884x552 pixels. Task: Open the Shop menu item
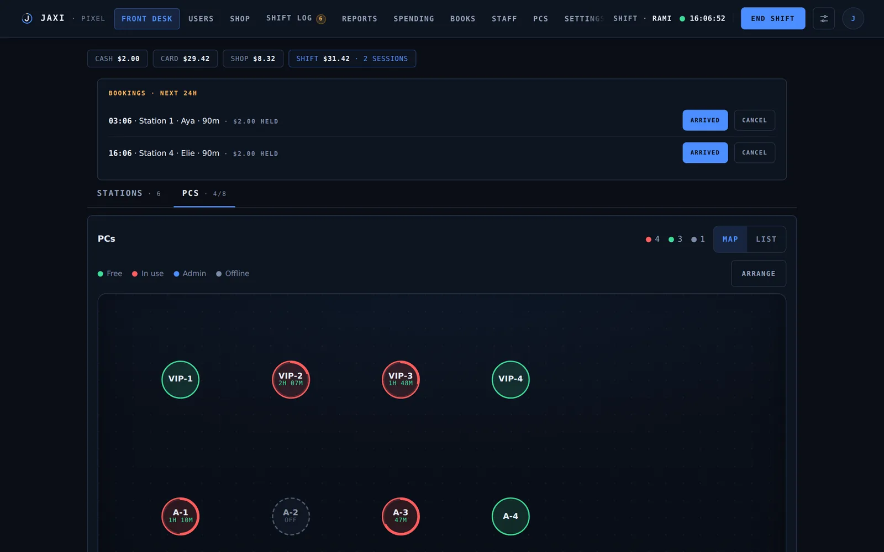pyautogui.click(x=240, y=19)
